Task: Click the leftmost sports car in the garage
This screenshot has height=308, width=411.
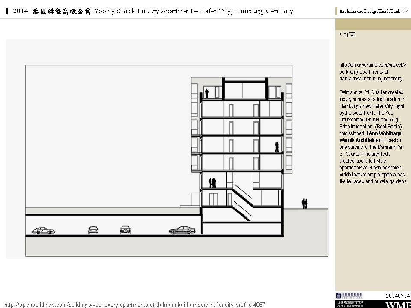Action: pyautogui.click(x=43, y=231)
